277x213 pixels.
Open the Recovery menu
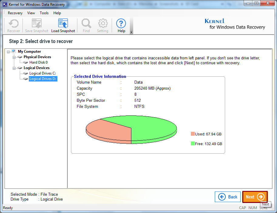(x=15, y=13)
